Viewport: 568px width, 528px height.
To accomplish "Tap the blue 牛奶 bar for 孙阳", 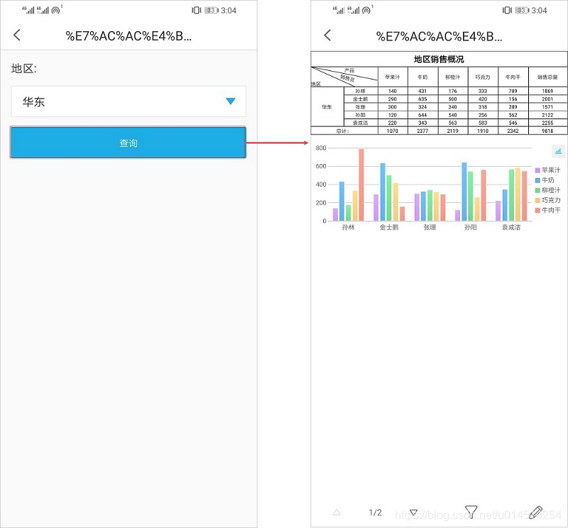I will [x=464, y=192].
